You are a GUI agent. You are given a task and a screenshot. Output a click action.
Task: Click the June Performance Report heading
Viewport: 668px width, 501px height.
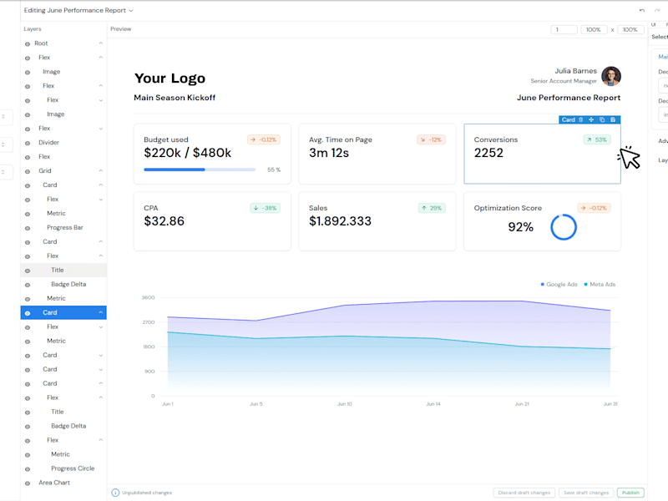click(569, 98)
